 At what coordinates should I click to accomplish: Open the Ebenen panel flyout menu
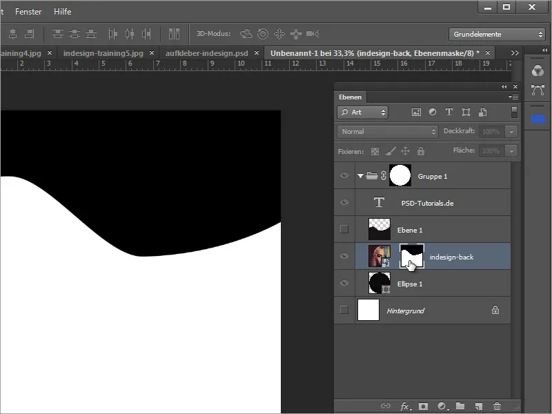click(x=513, y=97)
